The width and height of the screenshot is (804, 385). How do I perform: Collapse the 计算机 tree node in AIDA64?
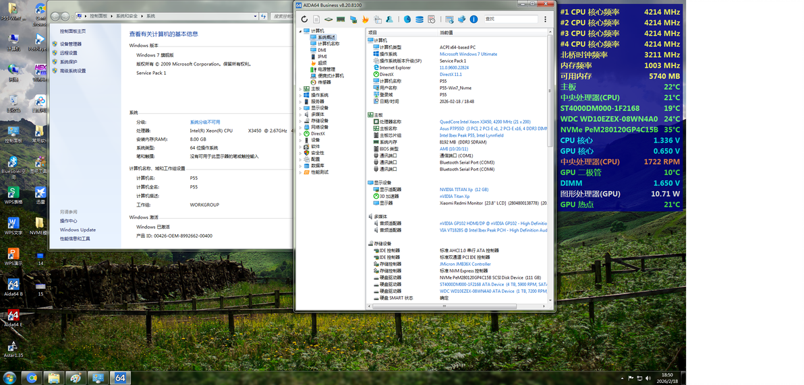300,31
